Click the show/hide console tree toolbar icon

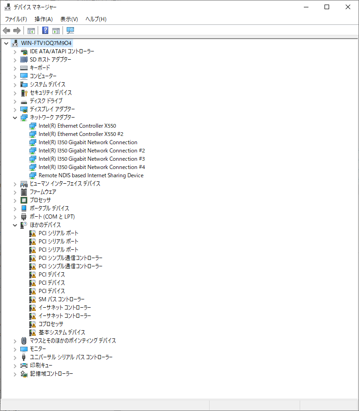coord(31,31)
